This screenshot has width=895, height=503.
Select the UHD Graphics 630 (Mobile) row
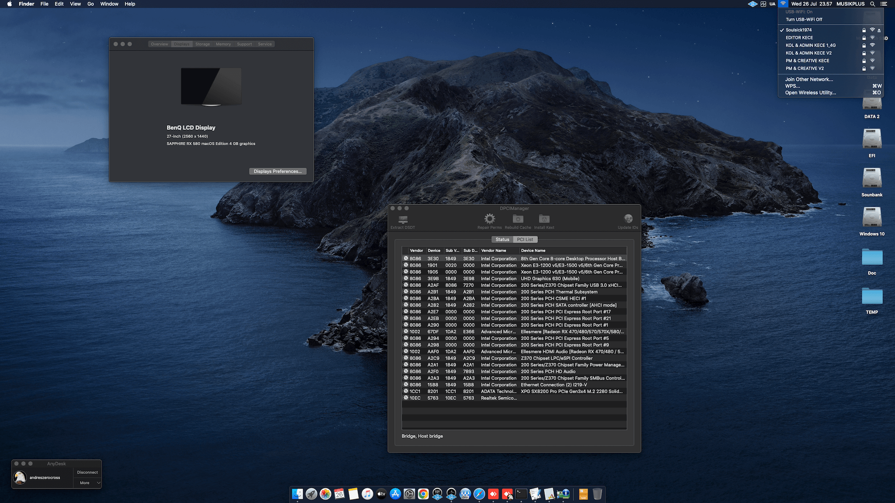[x=514, y=279]
